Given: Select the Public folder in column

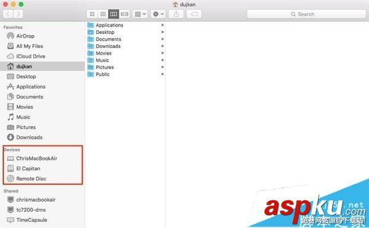Looking at the screenshot, I should (x=125, y=74).
